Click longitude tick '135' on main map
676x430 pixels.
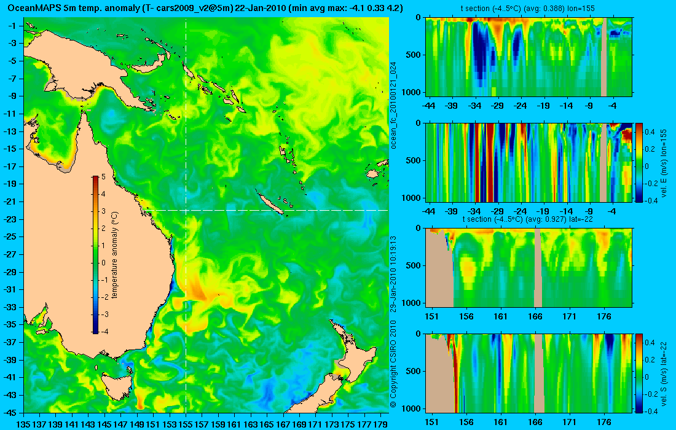tap(23, 424)
